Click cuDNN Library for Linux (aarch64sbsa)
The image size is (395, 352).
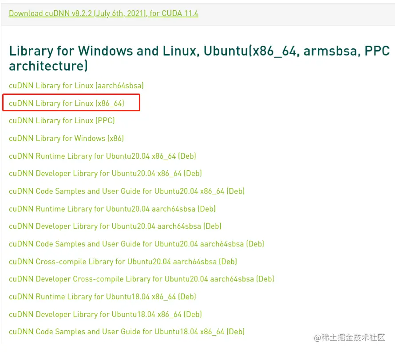pos(76,86)
